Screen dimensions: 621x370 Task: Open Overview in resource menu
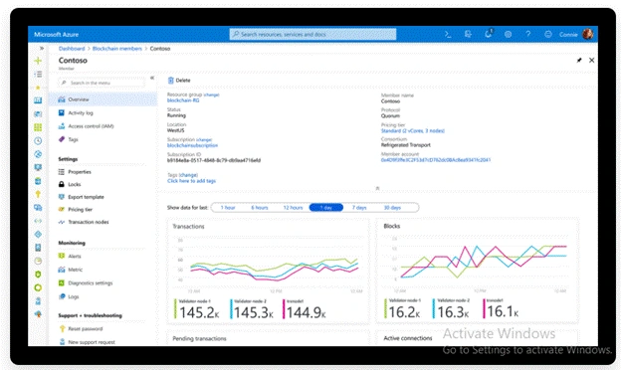(x=103, y=99)
